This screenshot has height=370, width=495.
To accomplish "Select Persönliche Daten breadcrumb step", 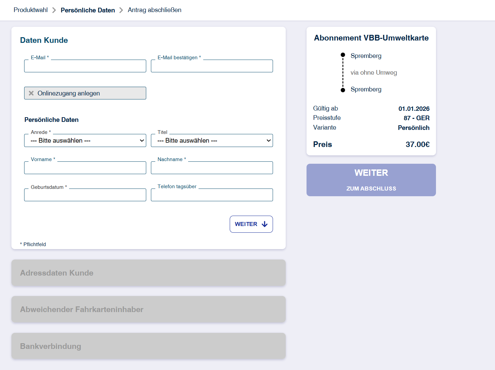I will click(x=88, y=10).
